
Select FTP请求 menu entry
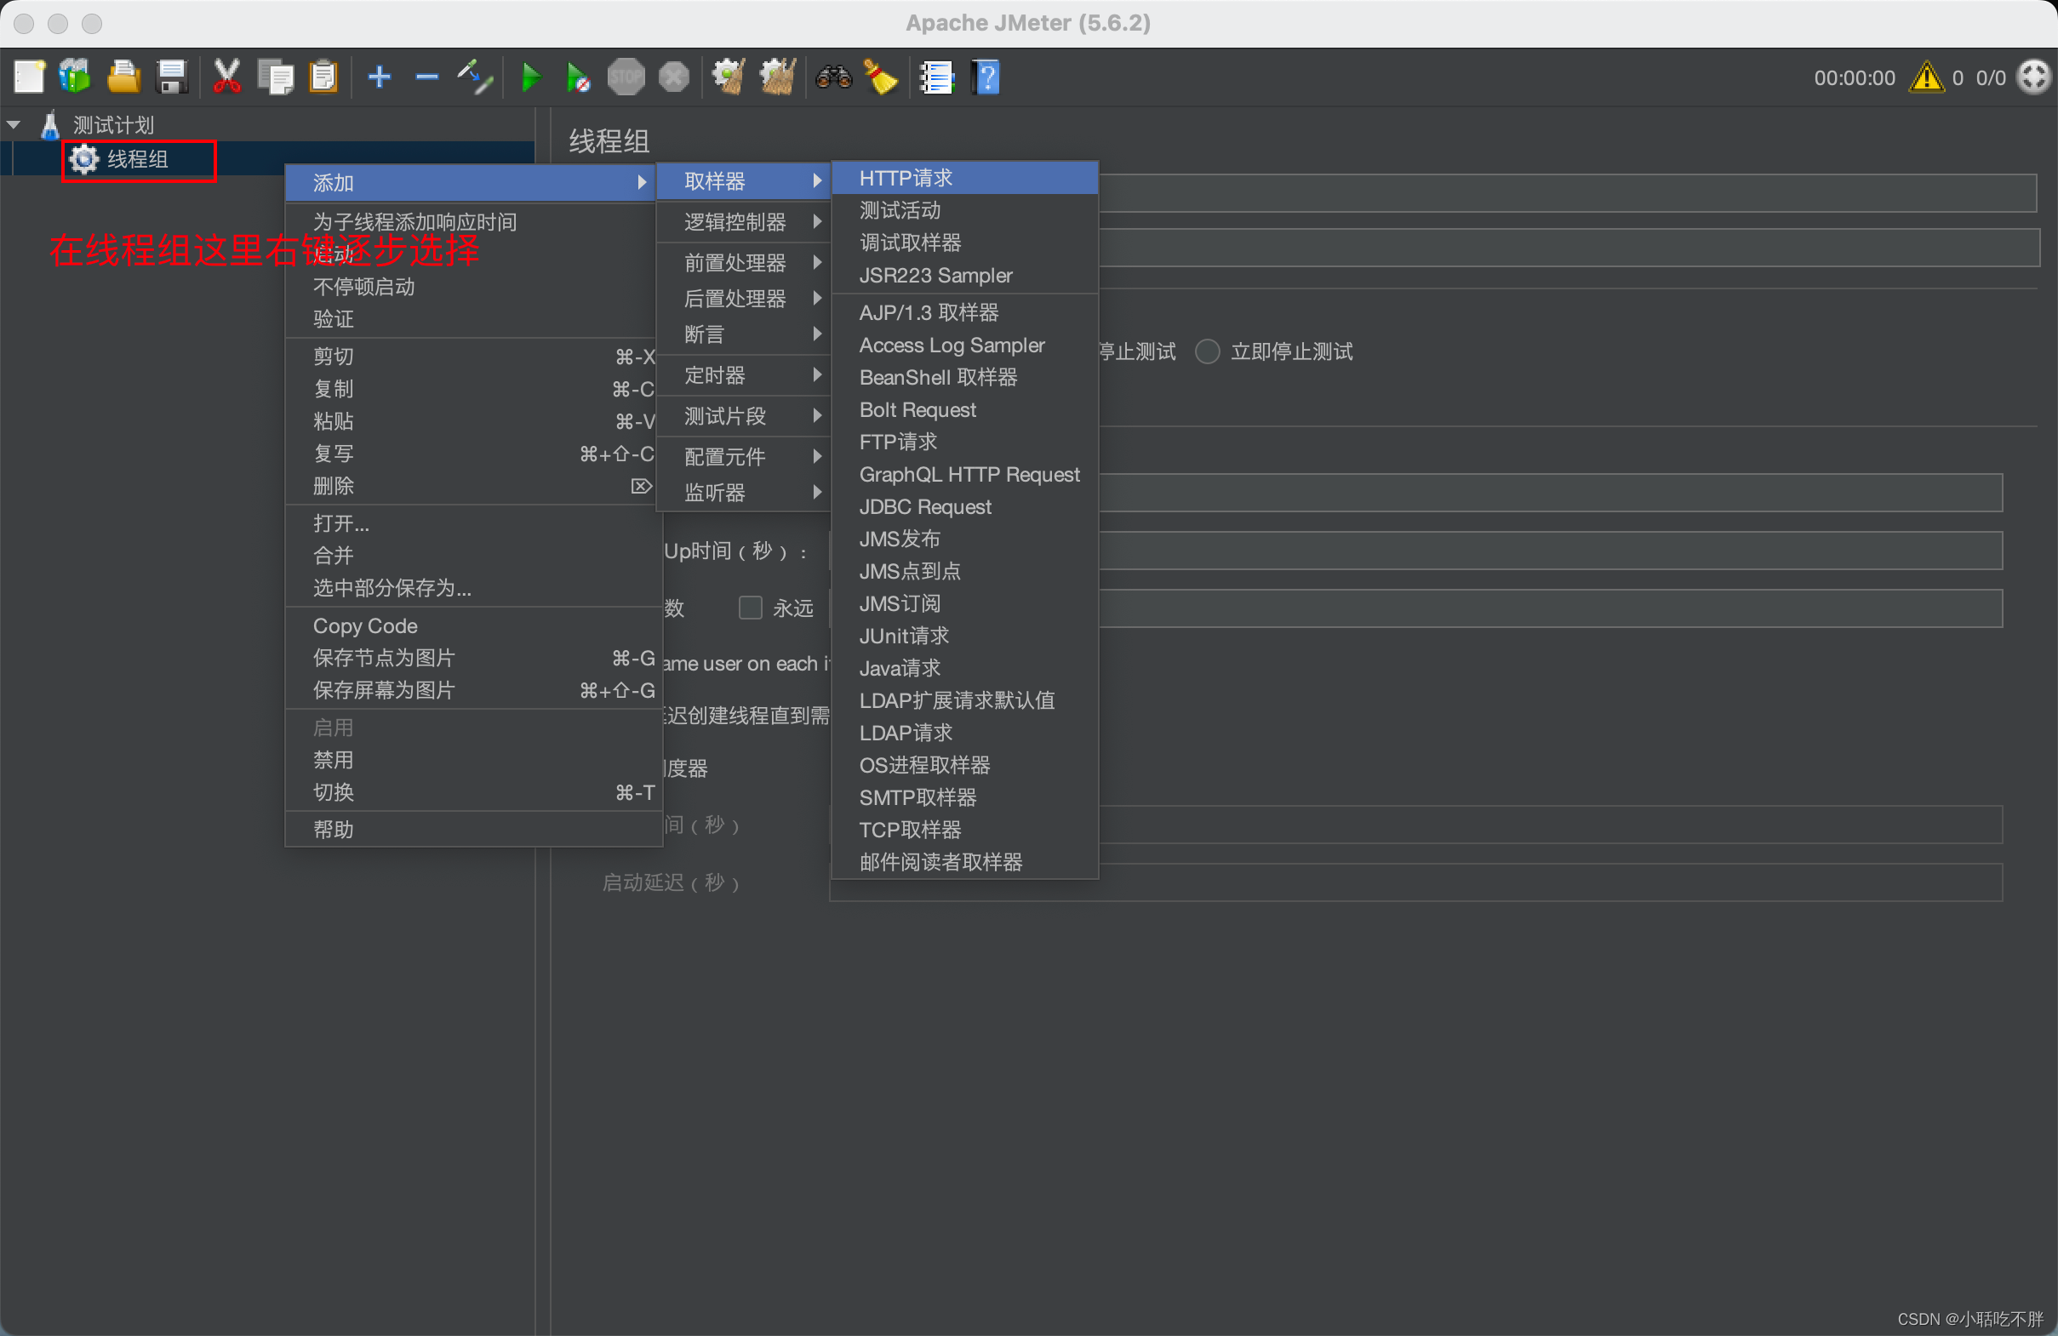965,442
